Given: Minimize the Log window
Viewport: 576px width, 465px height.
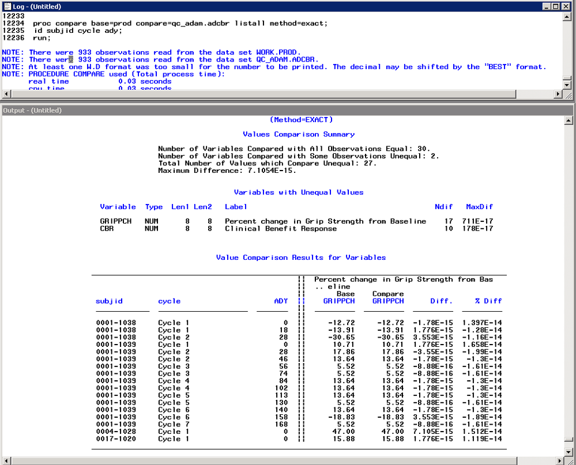Looking at the screenshot, I should coord(545,6).
